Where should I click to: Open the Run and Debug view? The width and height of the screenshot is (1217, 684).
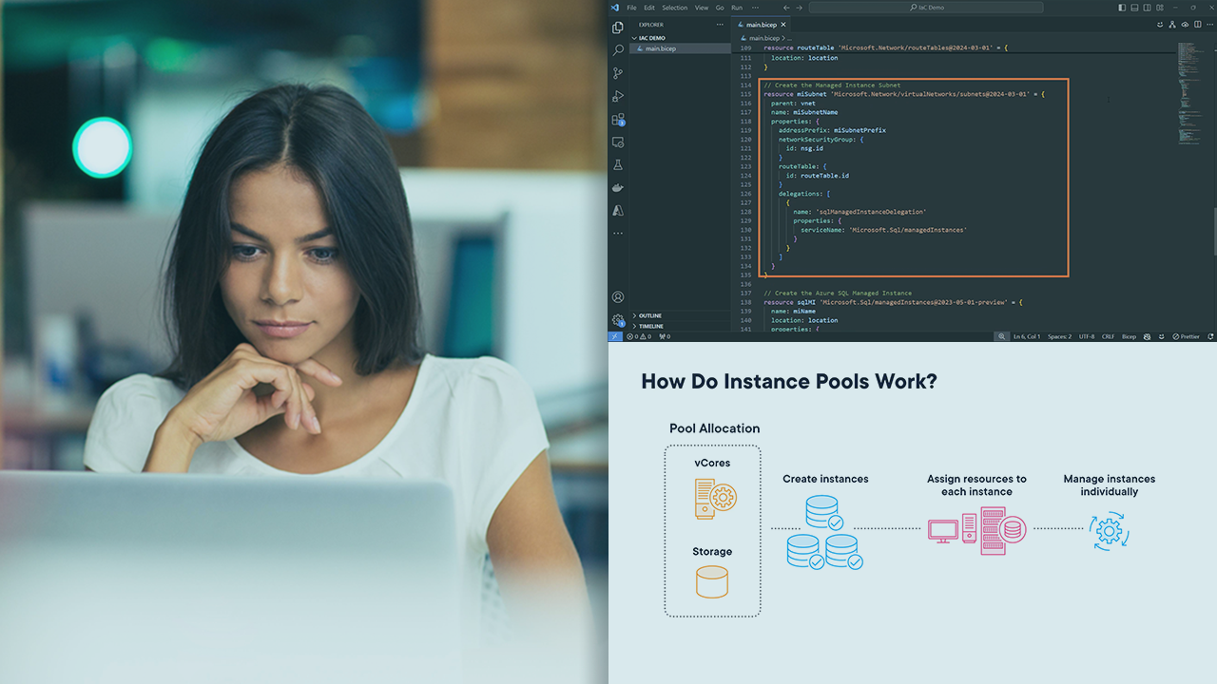(618, 96)
